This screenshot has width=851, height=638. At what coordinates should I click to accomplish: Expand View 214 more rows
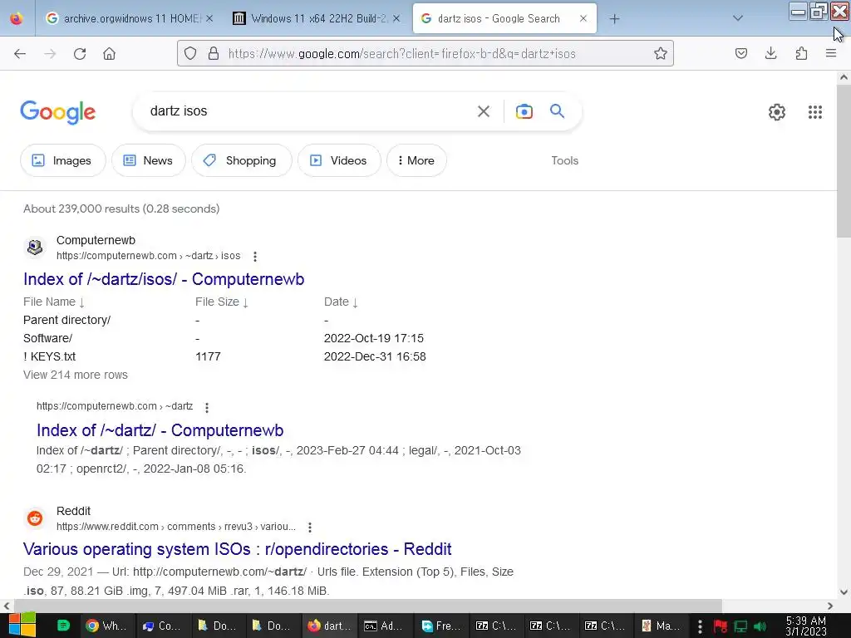tap(76, 375)
